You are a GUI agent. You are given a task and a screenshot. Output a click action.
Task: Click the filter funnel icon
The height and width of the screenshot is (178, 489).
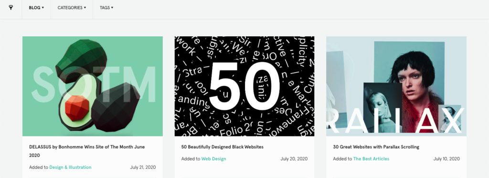pos(11,8)
